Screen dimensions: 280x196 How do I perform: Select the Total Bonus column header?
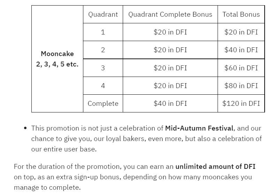tap(241, 14)
